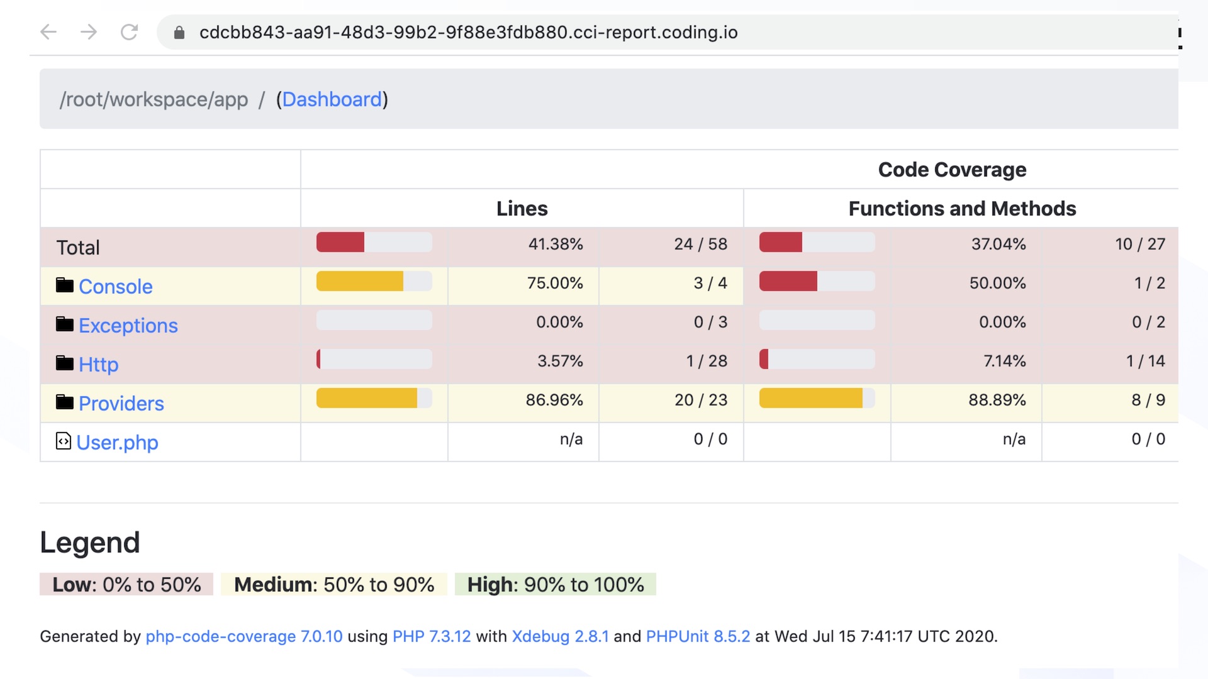1208x679 pixels.
Task: Open the Dashboard link in breadcrumb
Action: point(332,99)
